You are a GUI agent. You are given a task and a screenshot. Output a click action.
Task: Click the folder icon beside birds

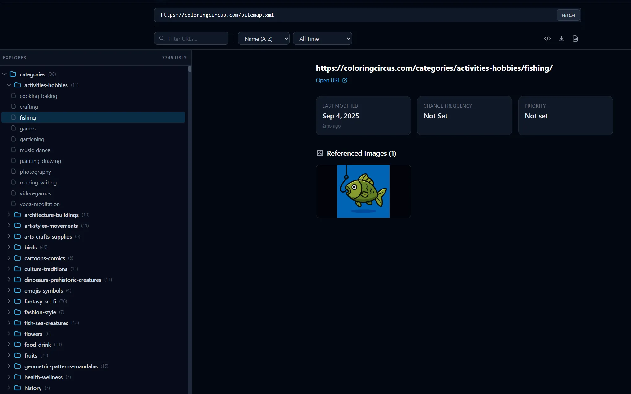coord(18,247)
